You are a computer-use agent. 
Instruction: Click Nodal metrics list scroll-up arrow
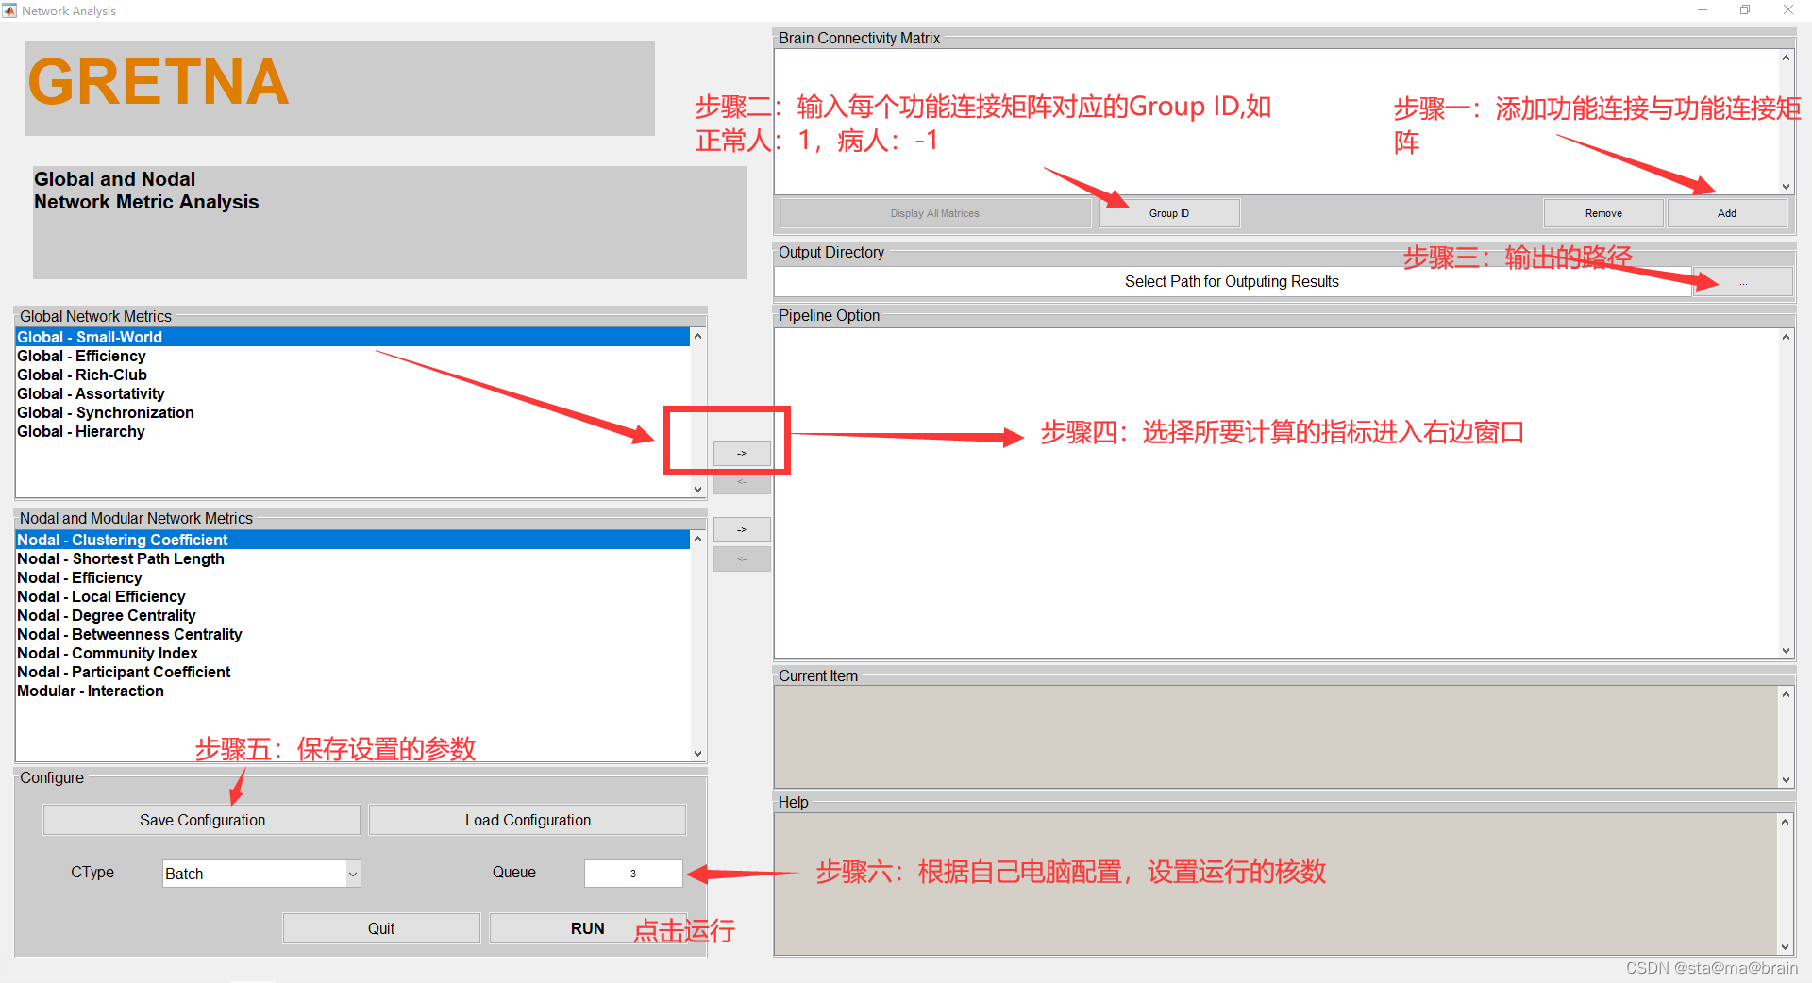coord(697,540)
